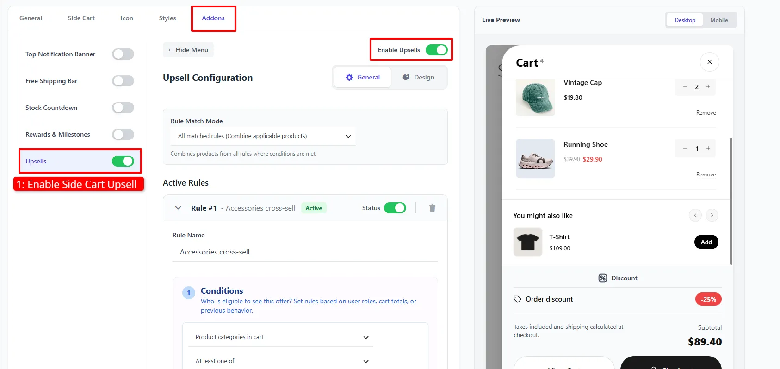Select Mobile live preview mode
The width and height of the screenshot is (780, 369).
pyautogui.click(x=719, y=20)
